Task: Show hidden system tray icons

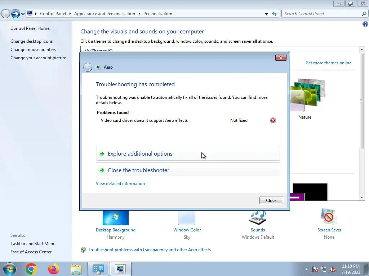Action: coord(306,269)
